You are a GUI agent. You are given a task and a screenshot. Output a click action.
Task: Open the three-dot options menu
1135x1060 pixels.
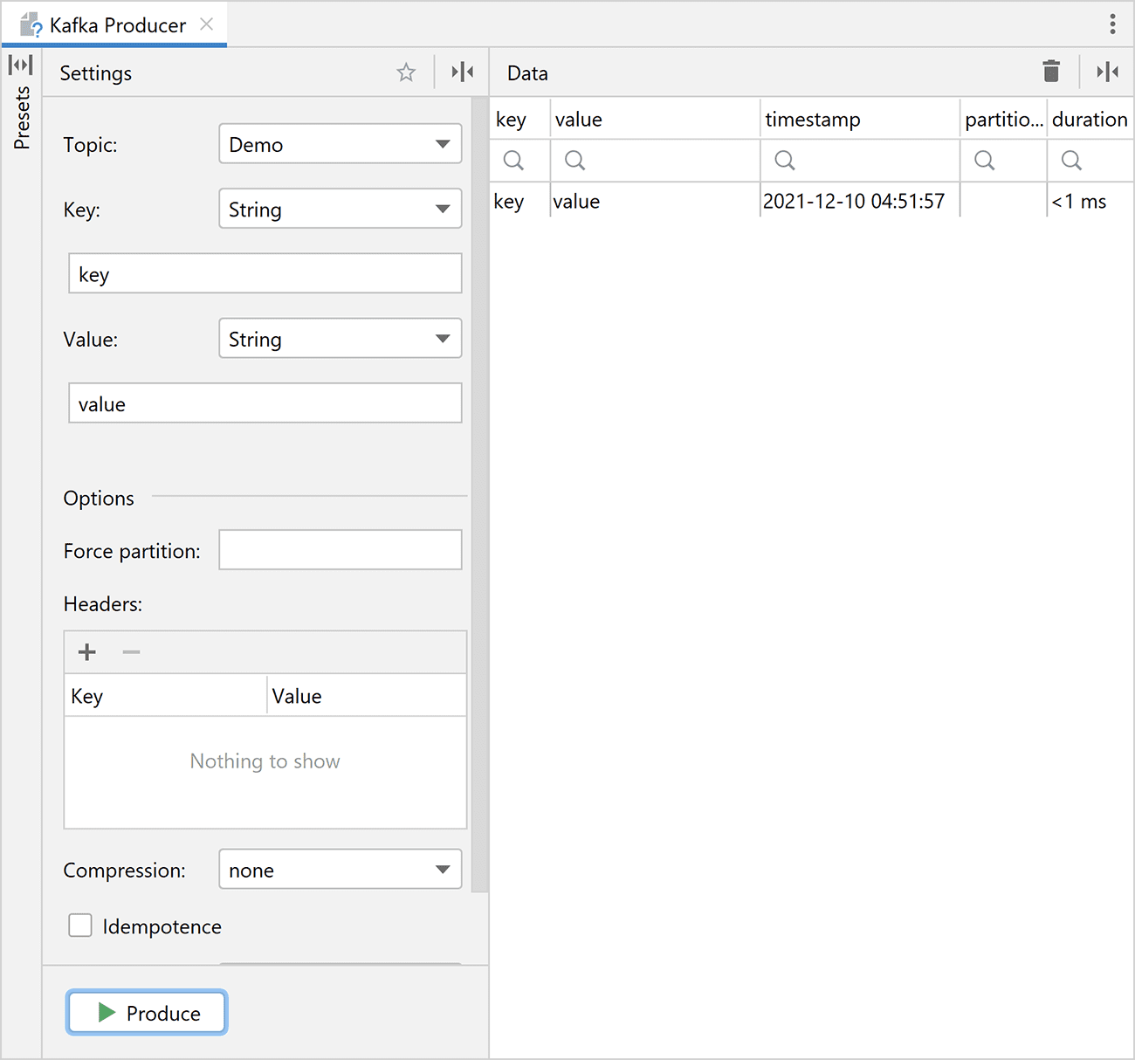coord(1112,24)
